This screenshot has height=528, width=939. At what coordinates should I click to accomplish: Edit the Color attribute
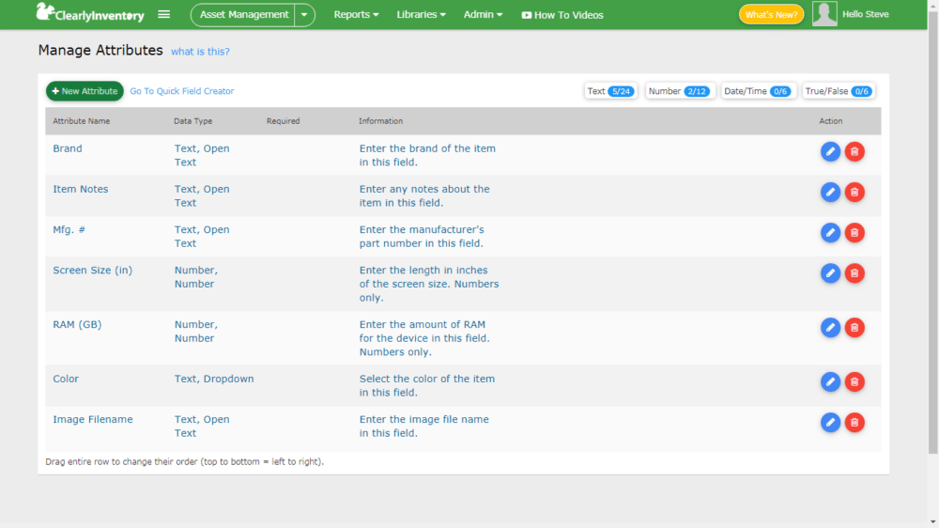click(830, 381)
